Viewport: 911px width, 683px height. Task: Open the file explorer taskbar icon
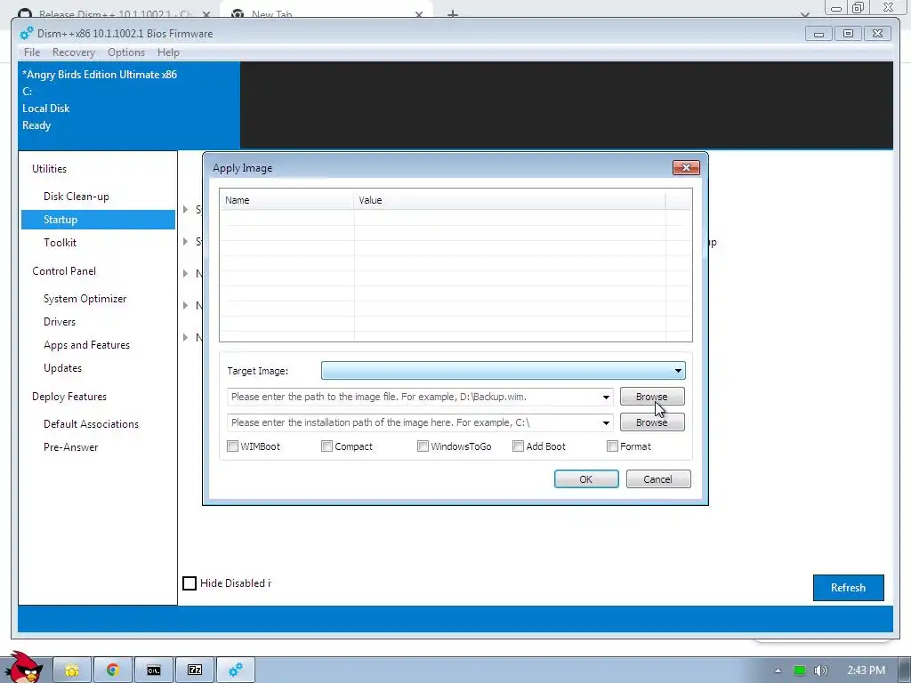[x=72, y=671]
